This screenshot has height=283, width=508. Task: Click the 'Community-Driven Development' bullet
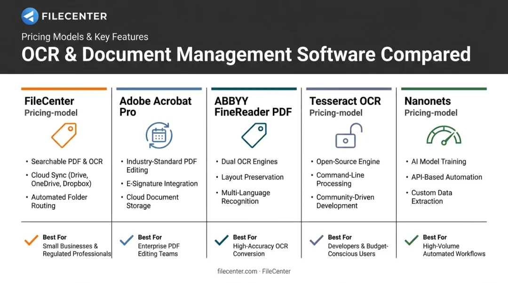(x=345, y=201)
